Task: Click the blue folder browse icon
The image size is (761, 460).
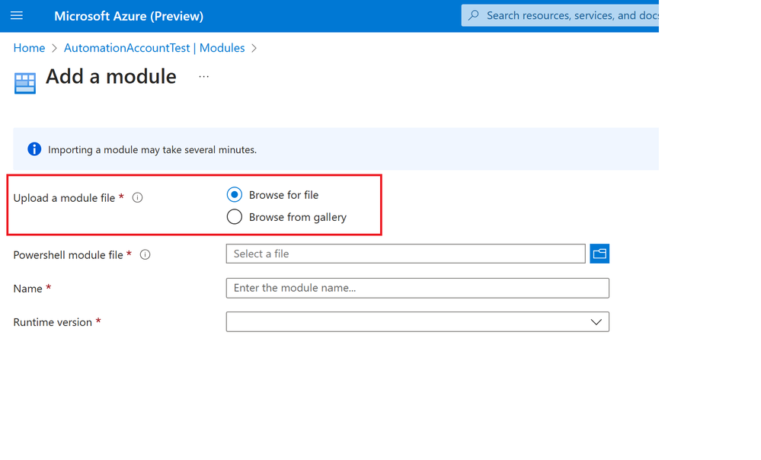Action: [x=600, y=254]
